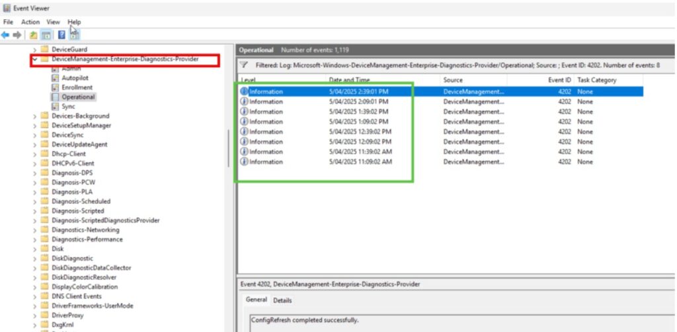Image resolution: width=677 pixels, height=332 pixels.
Task: Click the info icon on the 1:39:02 PM event
Action: point(245,112)
